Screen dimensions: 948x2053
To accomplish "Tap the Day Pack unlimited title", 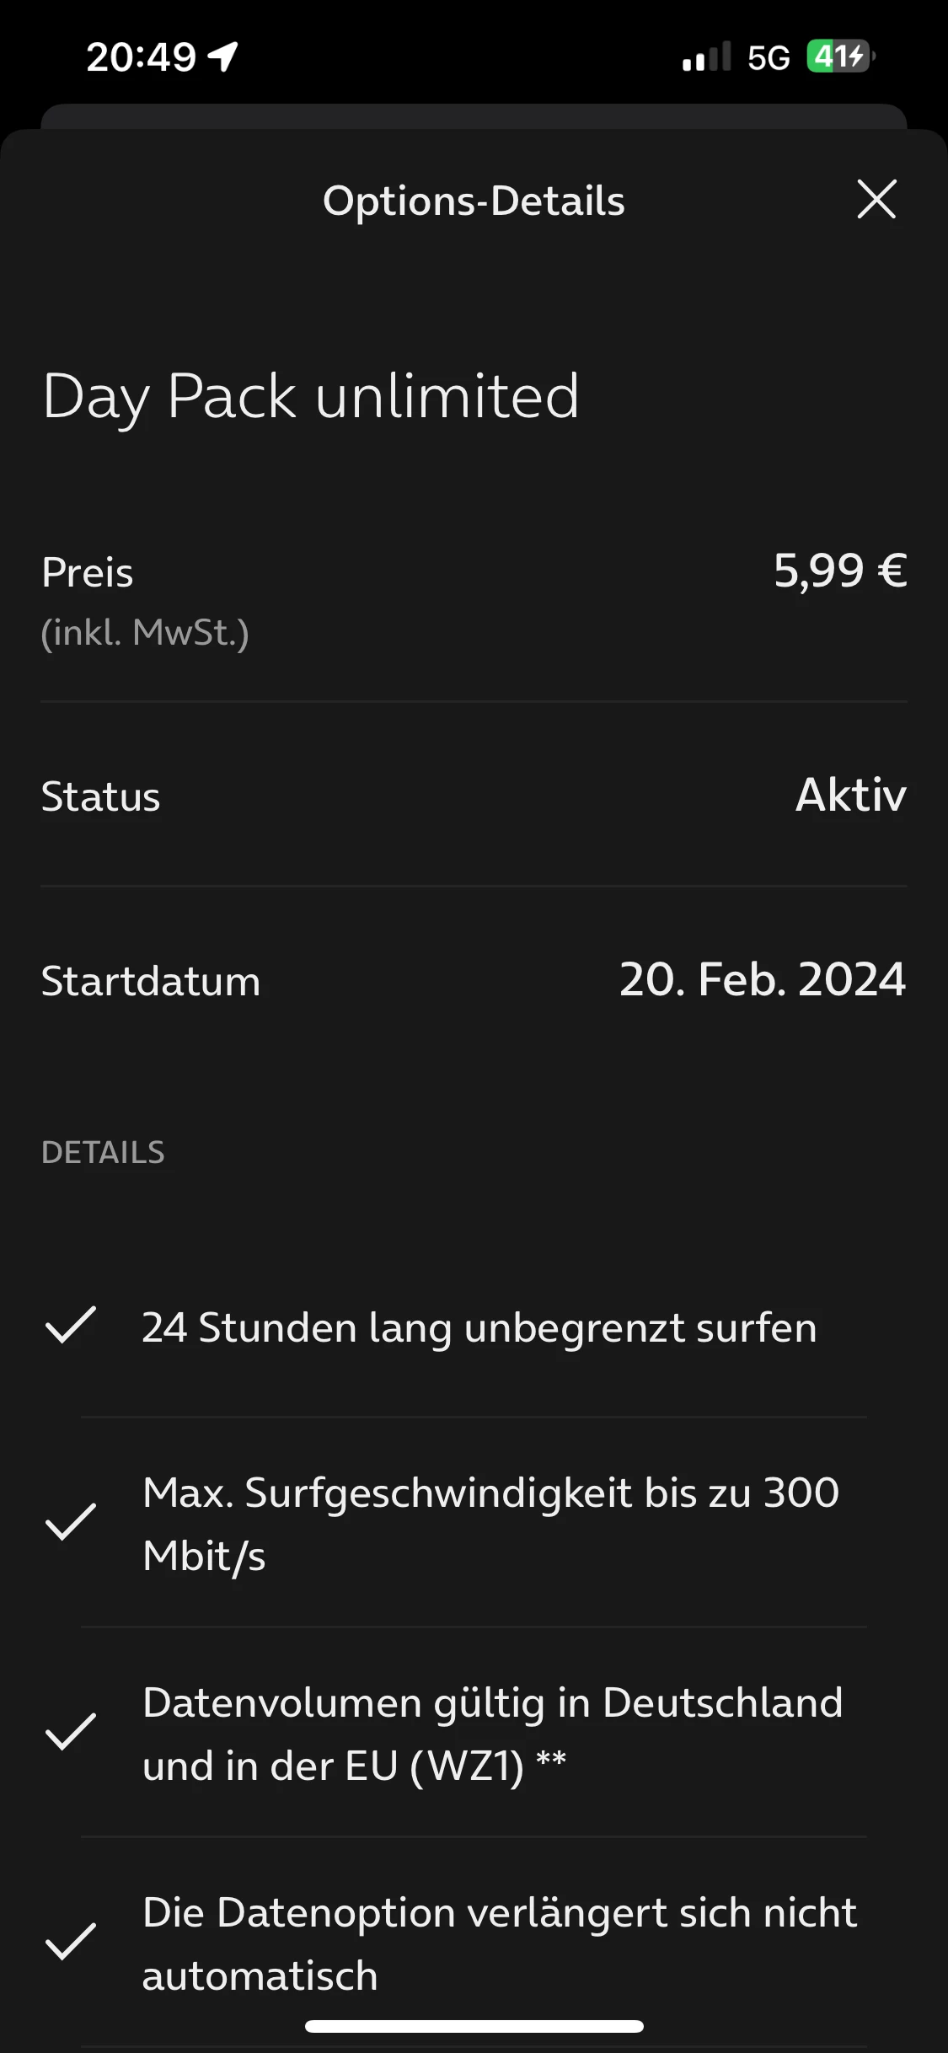I will 311,396.
